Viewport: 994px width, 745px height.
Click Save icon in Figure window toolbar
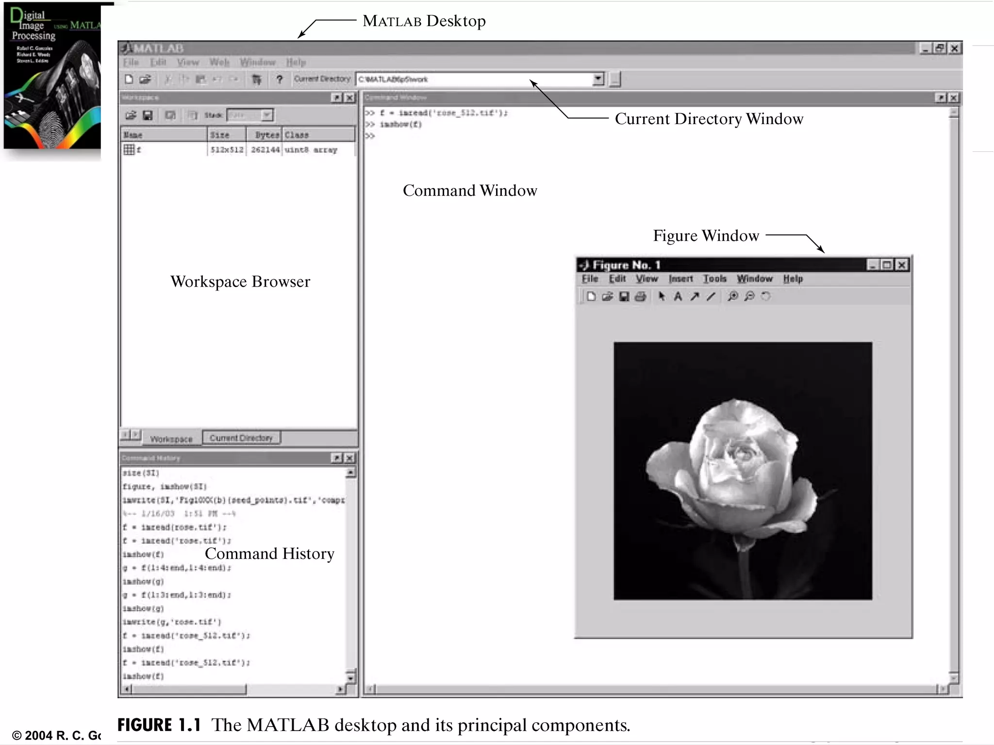[624, 296]
